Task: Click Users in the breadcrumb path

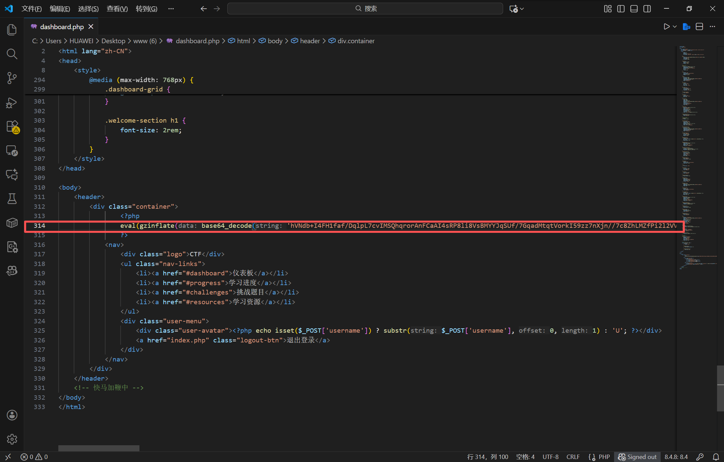Action: coord(54,41)
